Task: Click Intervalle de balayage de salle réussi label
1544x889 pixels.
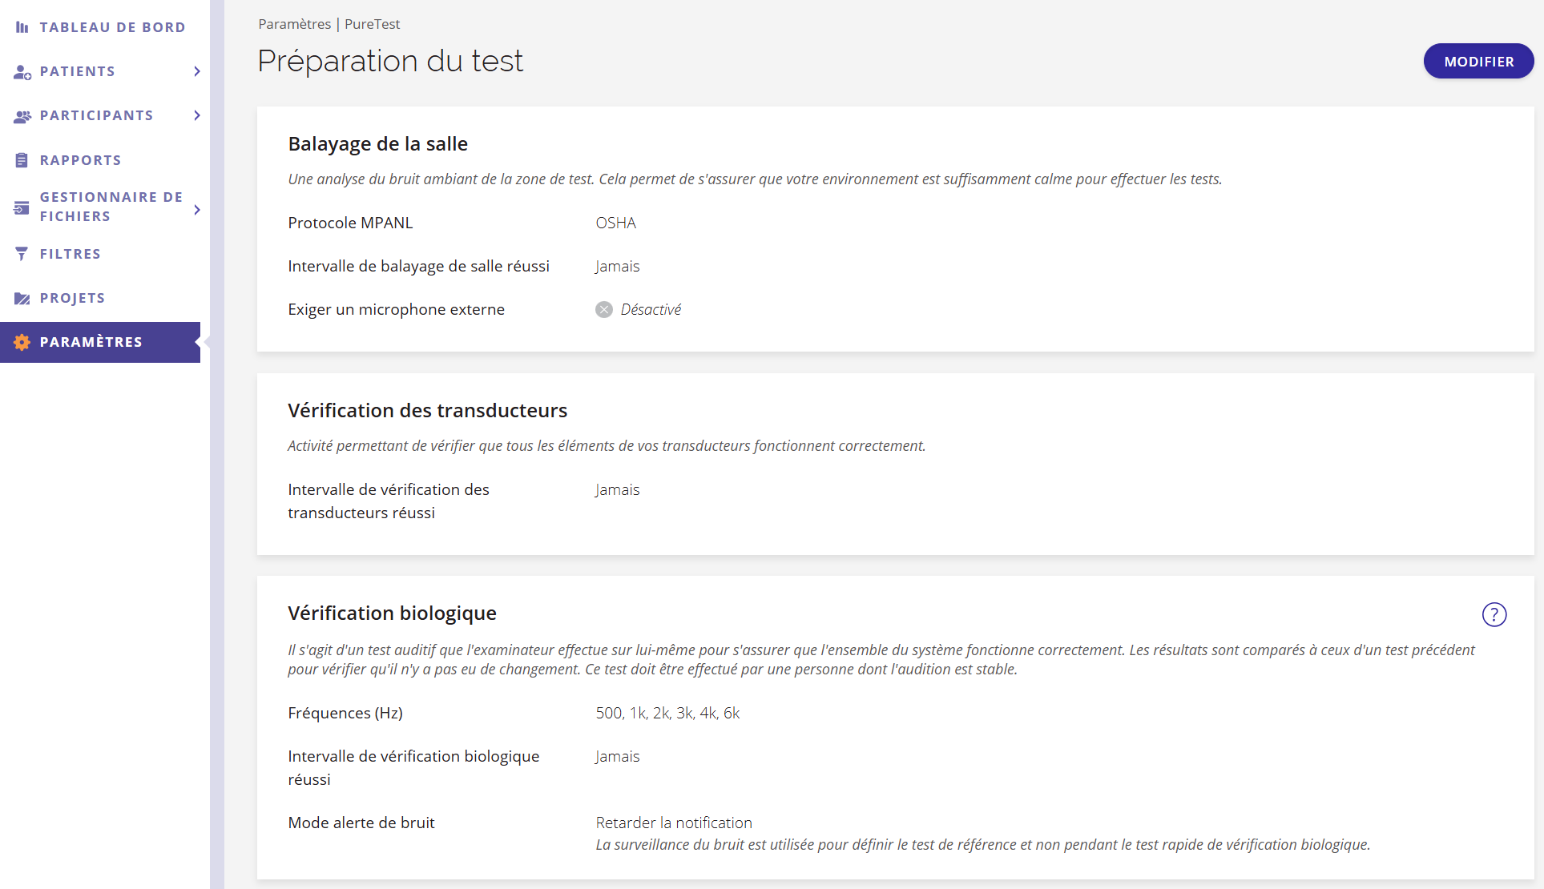Action: (x=418, y=266)
